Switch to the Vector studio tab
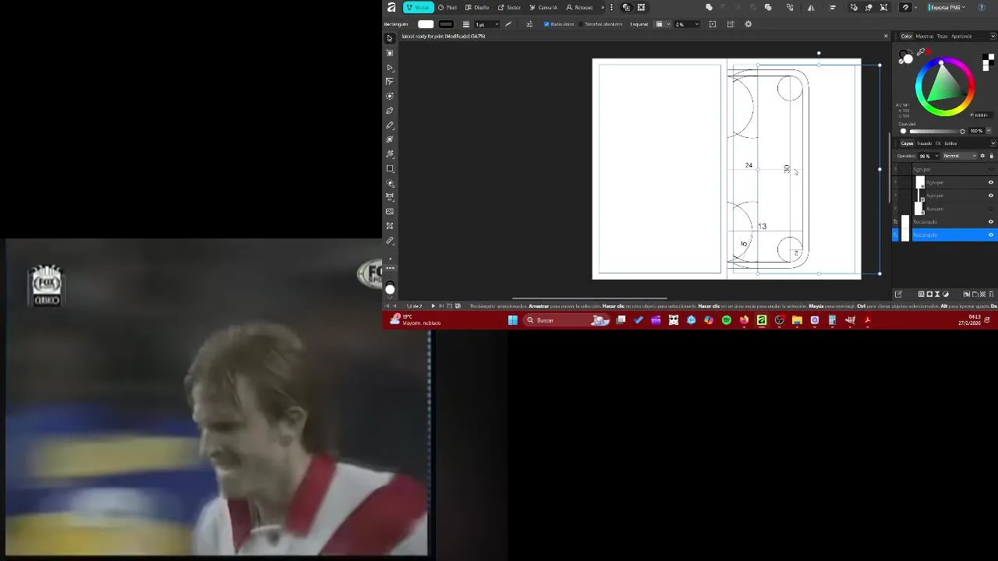Screen dimensions: 998x561 pyautogui.click(x=419, y=7)
